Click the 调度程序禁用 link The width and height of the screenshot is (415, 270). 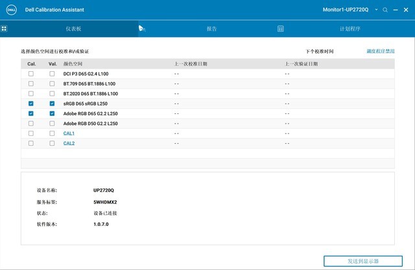[381, 51]
